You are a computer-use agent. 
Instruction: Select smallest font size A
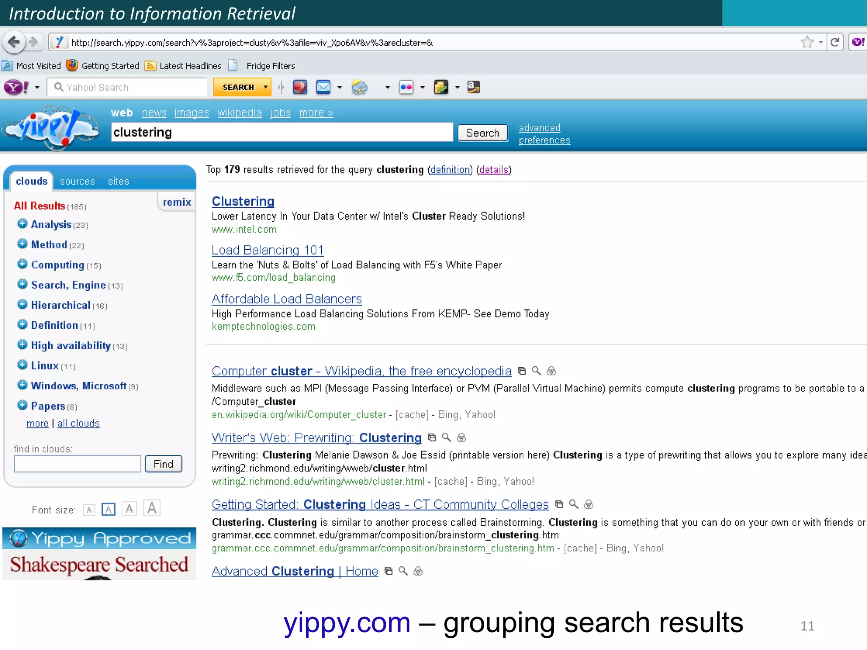coord(89,510)
